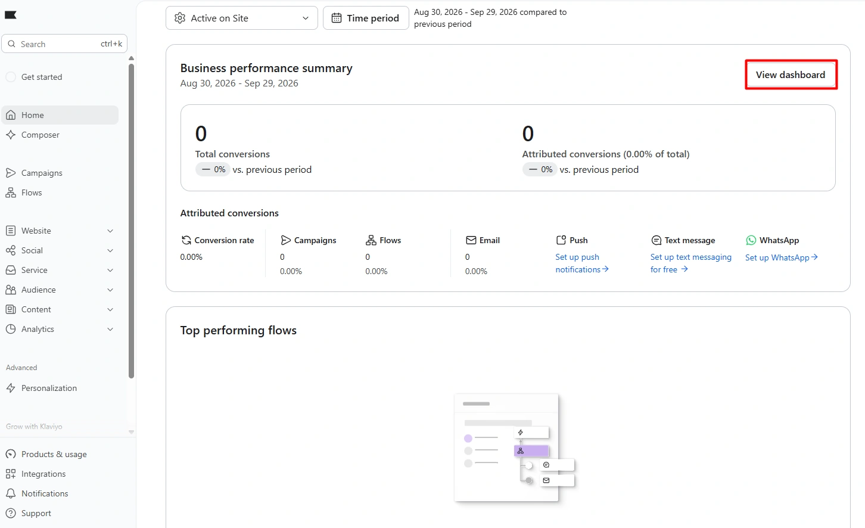
Task: Select the Campaigns label in the sidebar
Action: click(42, 173)
